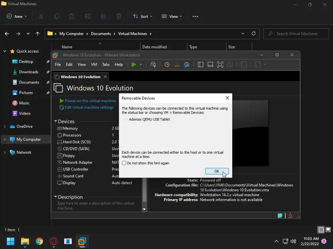Viewport: 333px width, 249px height.
Task: Open Opera browser from taskbar
Action: (x=54, y=241)
